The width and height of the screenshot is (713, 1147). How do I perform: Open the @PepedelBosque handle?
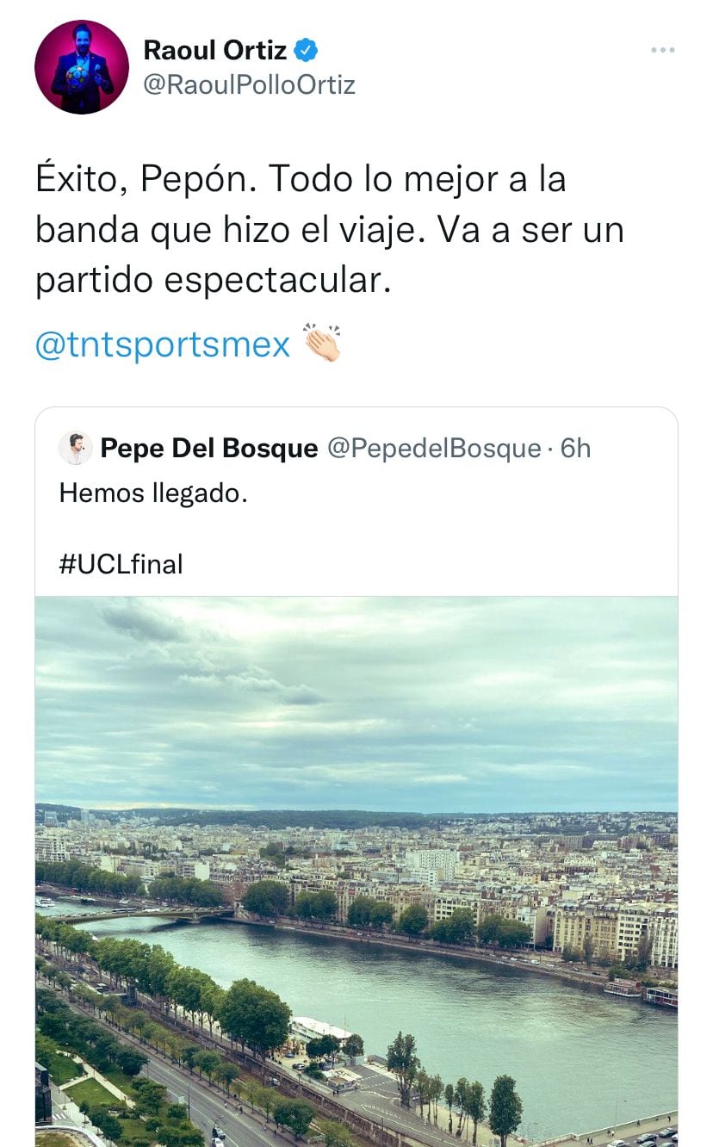[x=434, y=448]
